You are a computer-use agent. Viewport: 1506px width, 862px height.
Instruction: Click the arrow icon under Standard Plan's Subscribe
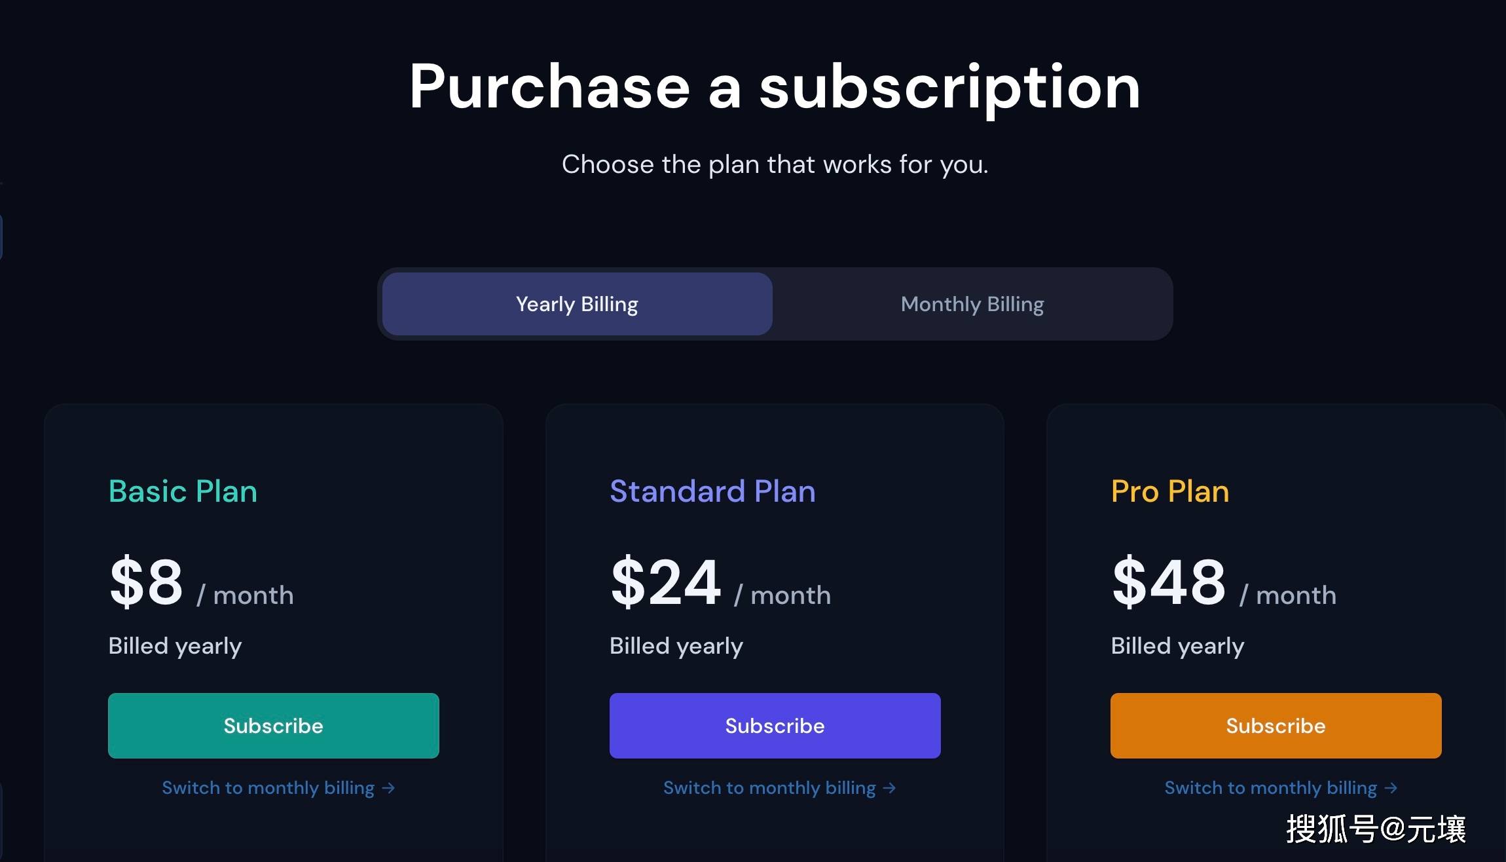coord(889,788)
